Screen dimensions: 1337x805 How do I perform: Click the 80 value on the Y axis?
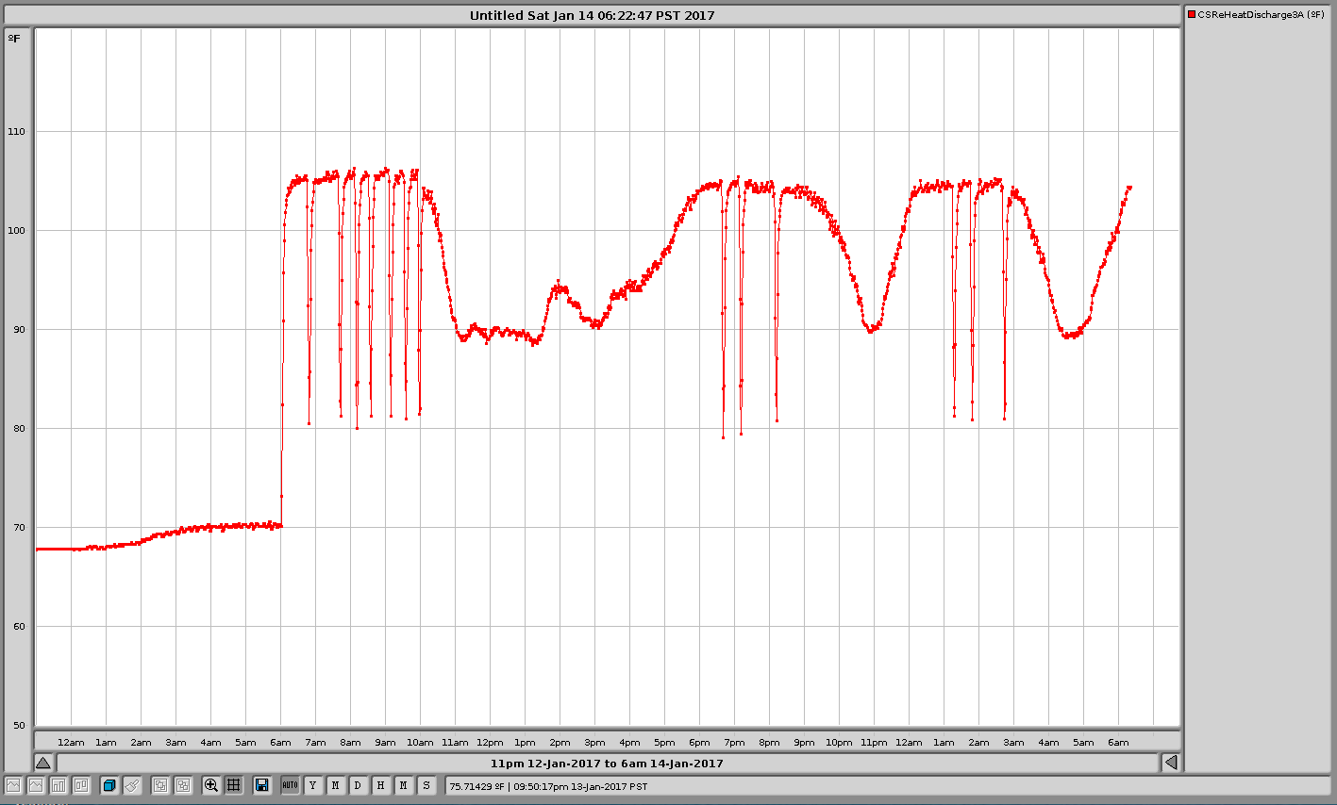tap(19, 429)
